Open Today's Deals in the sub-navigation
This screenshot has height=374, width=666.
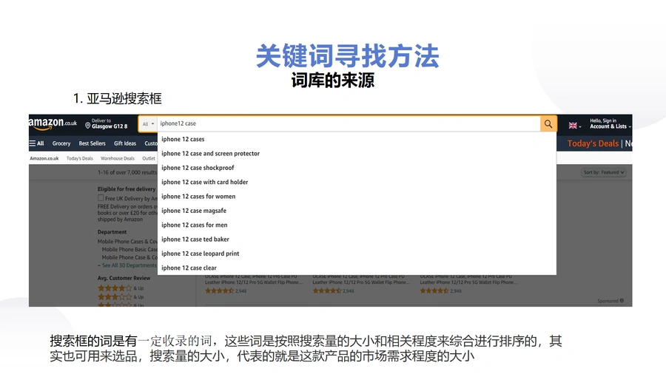pyautogui.click(x=79, y=159)
